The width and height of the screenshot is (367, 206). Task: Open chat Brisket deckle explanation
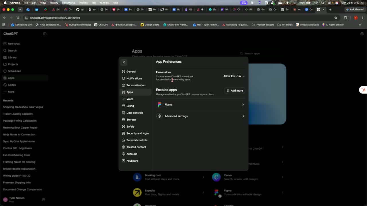click(19, 169)
